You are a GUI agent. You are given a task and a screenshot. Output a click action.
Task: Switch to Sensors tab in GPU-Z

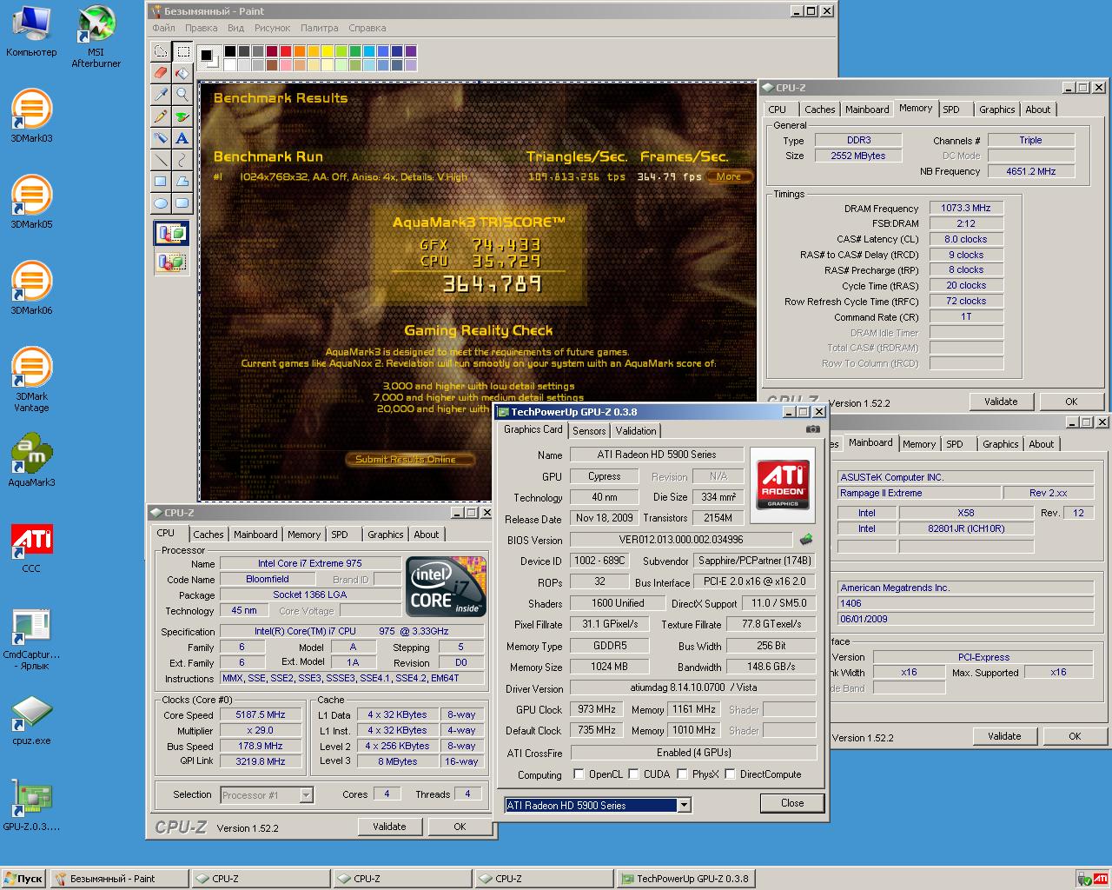click(589, 431)
